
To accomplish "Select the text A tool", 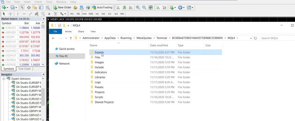I will click(x=49, y=14).
